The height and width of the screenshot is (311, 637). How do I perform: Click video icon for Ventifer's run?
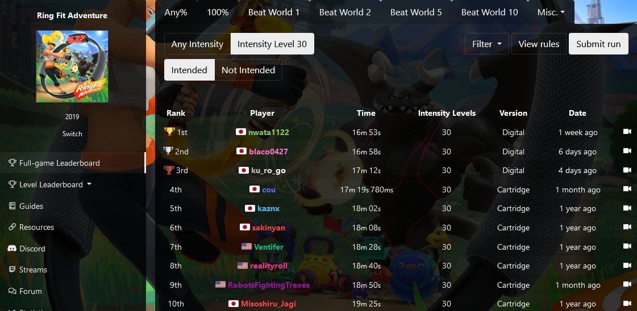pyautogui.click(x=627, y=246)
